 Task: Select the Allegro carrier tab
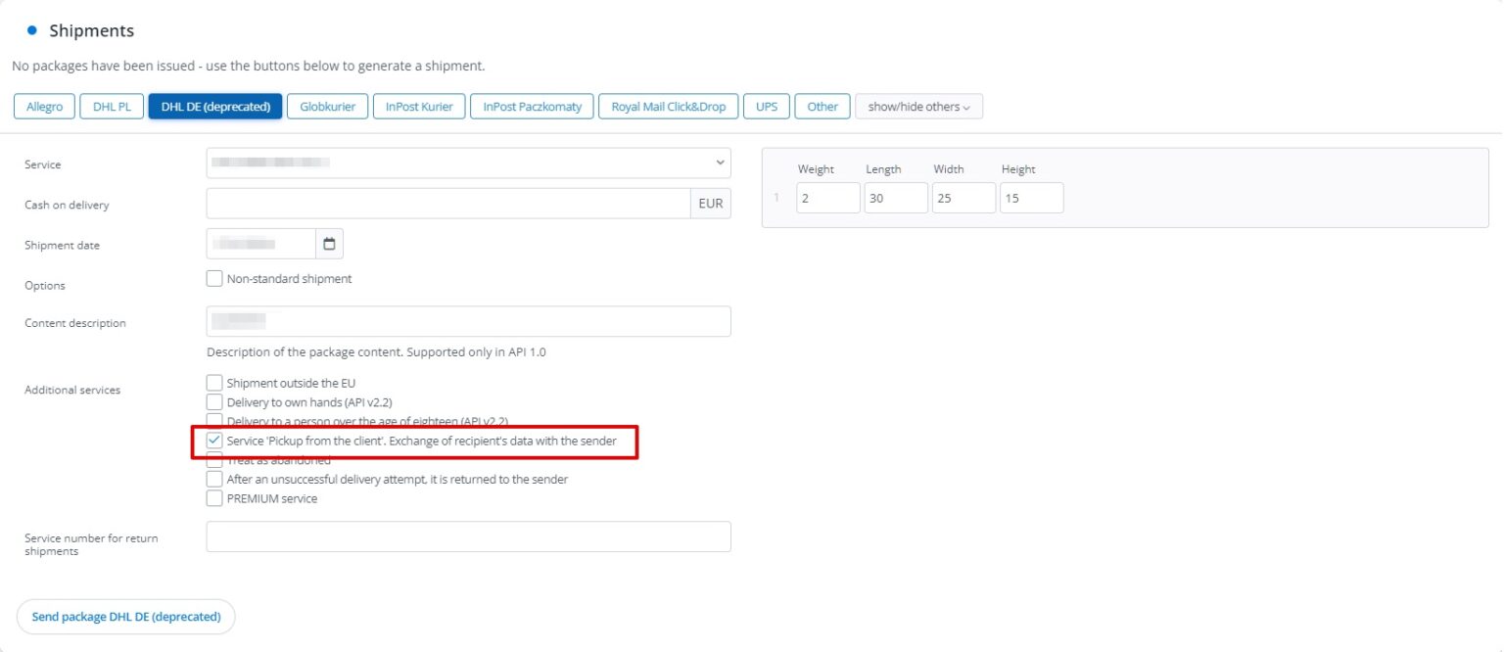45,107
